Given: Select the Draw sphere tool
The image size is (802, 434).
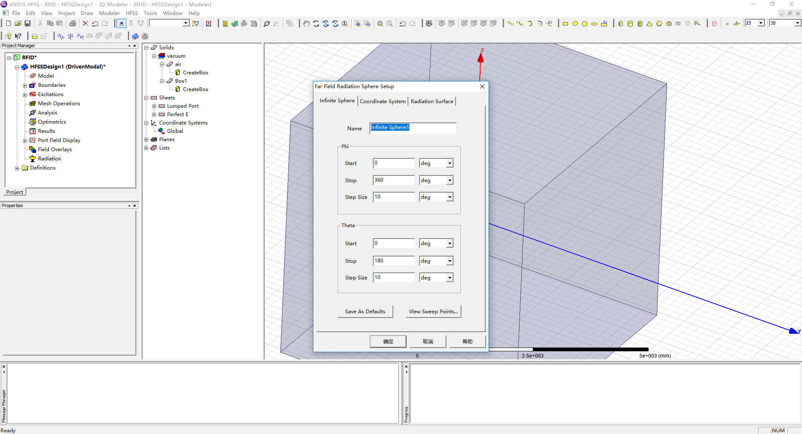Looking at the screenshot, I should [x=659, y=24].
